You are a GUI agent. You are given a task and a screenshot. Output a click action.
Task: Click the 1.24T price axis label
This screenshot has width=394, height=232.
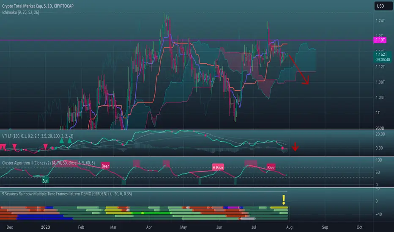[380, 21]
